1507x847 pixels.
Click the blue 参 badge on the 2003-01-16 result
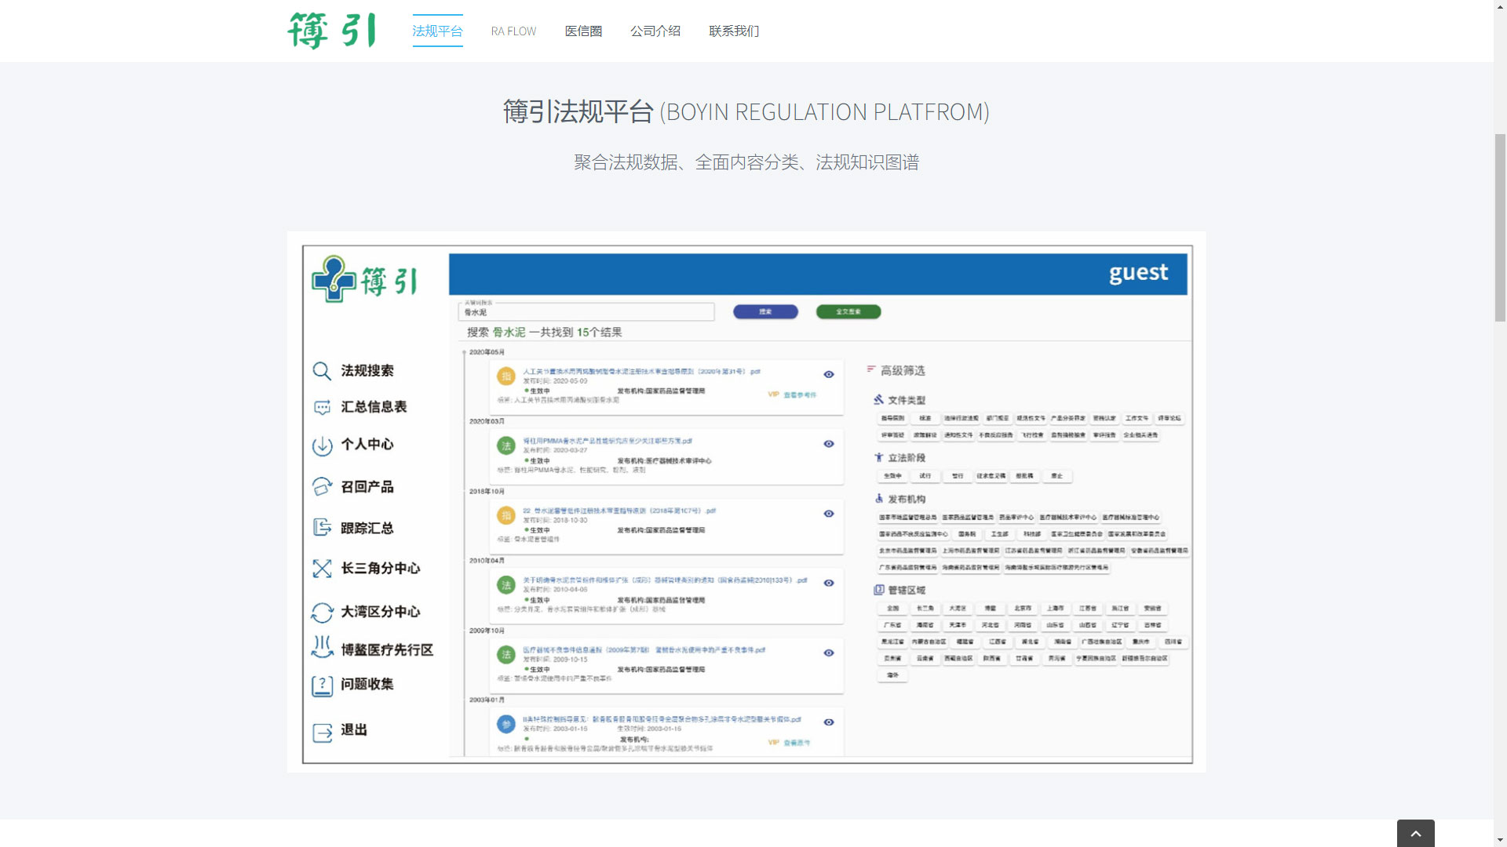click(x=506, y=724)
